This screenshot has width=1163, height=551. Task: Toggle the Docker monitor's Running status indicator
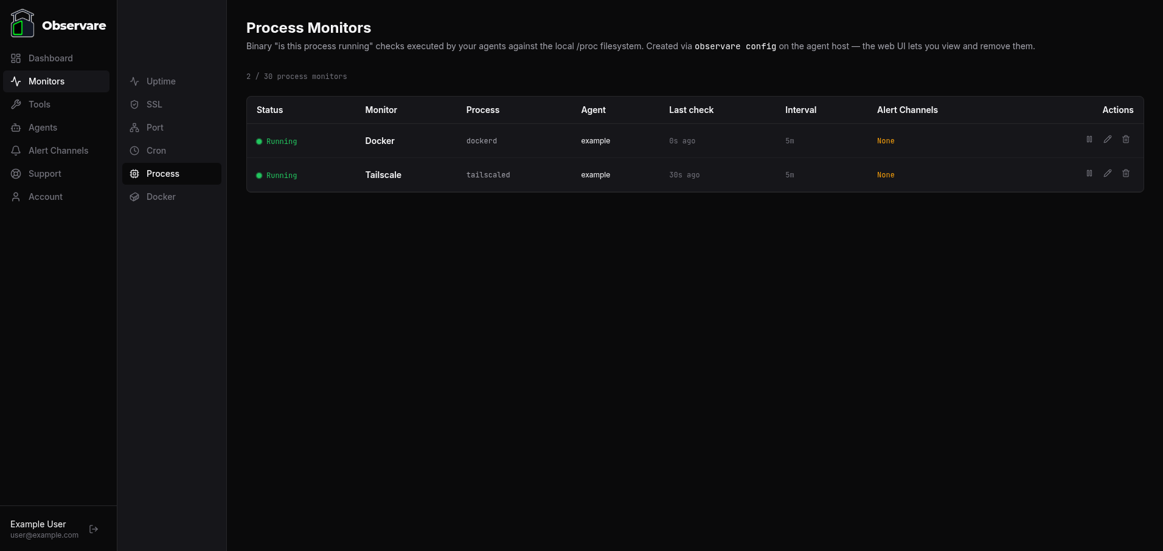(260, 141)
